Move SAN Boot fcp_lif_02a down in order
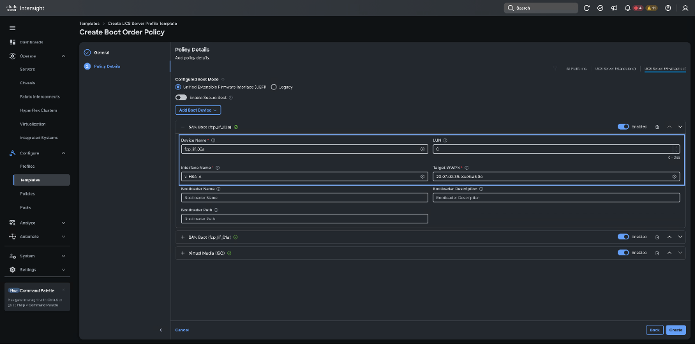Viewport: 695px width, 344px height. (x=680, y=127)
